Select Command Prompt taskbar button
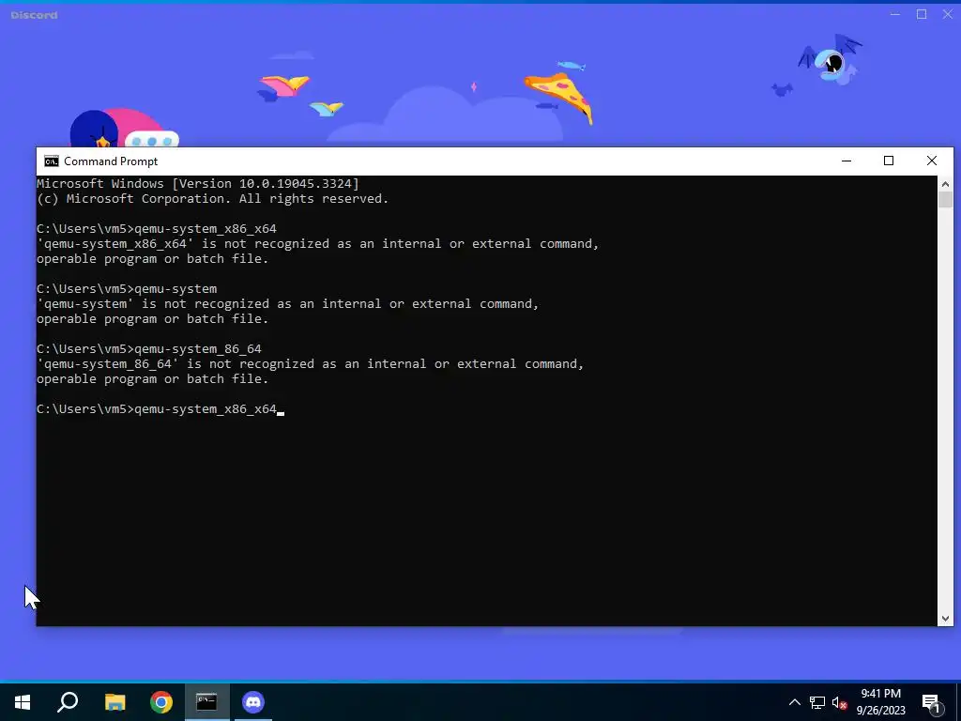The height and width of the screenshot is (721, 961). click(207, 702)
